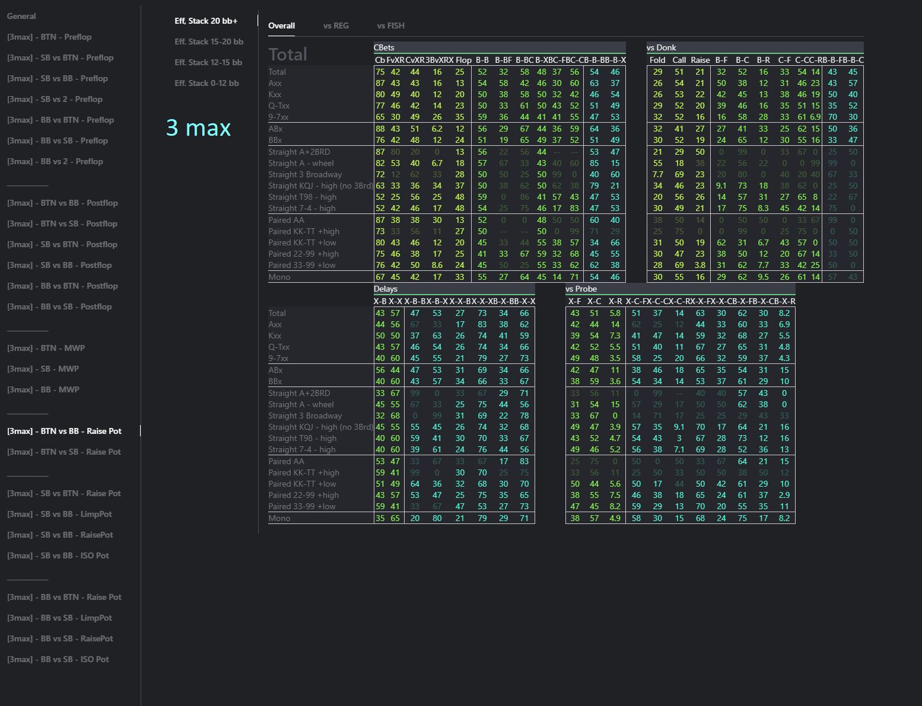Open [3max] - SB vs BB - Preflop
This screenshot has height=706, width=922.
tap(58, 78)
